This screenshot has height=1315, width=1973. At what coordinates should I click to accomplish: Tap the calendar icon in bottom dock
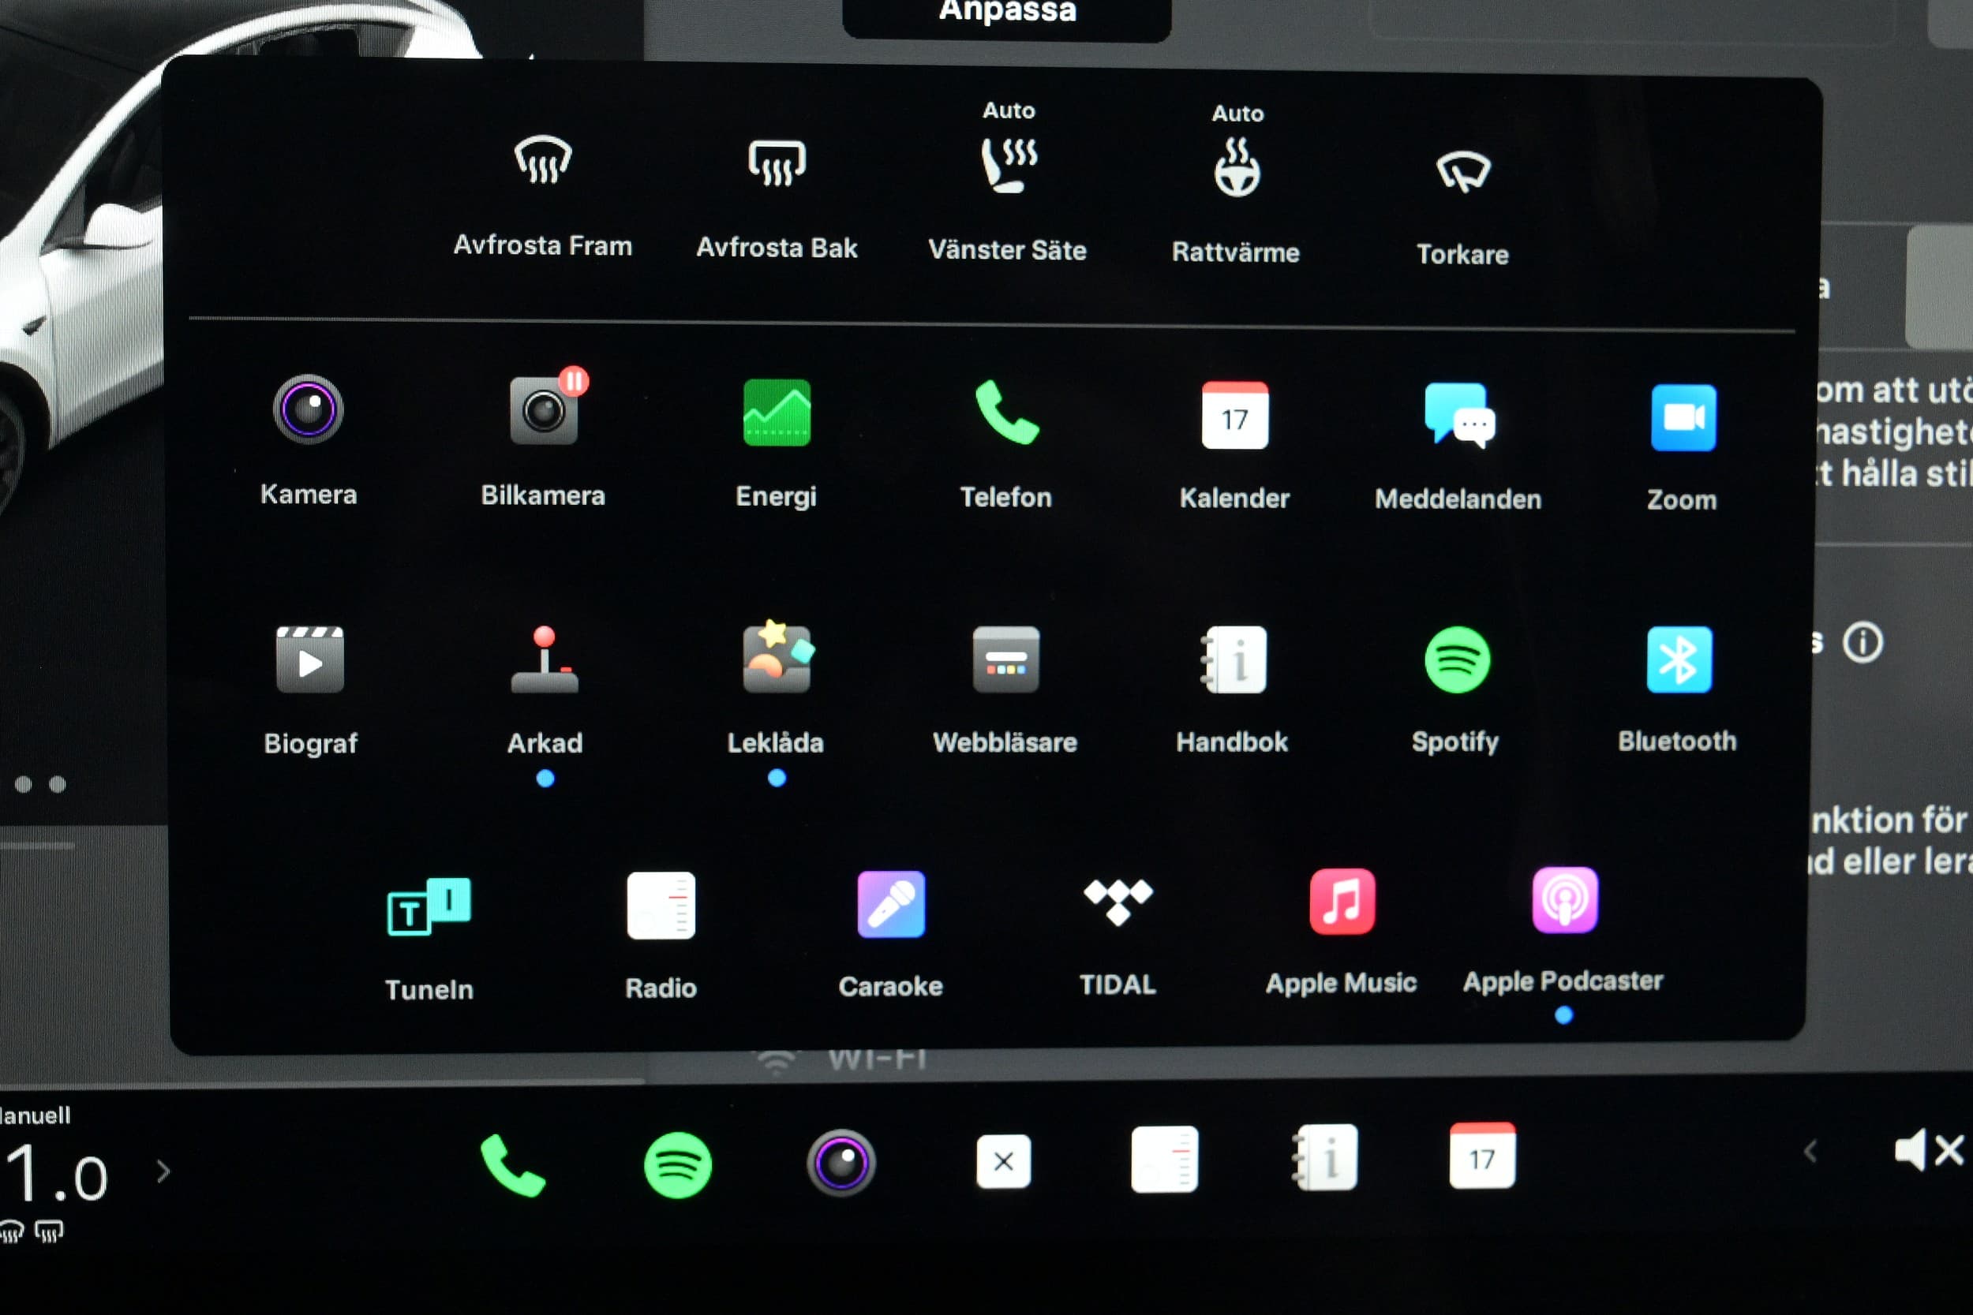(x=1482, y=1156)
